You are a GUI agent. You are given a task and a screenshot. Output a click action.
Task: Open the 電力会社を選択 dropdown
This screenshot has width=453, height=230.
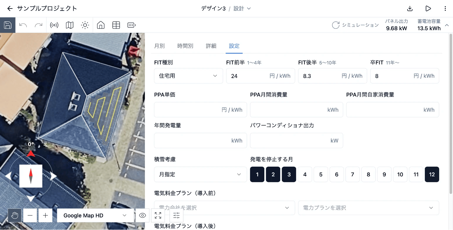(x=224, y=208)
